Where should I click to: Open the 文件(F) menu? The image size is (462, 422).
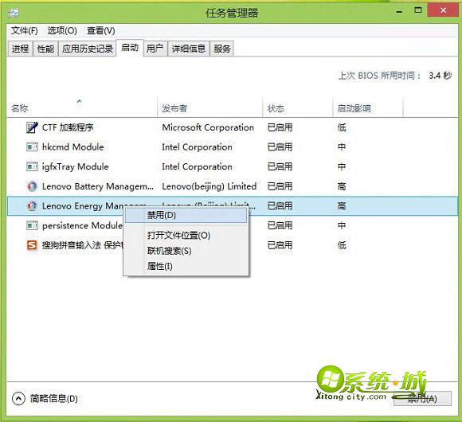[25, 30]
